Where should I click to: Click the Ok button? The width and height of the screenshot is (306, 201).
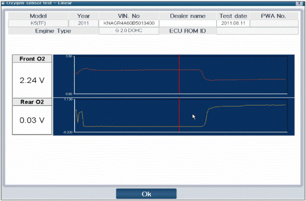pos(146,194)
